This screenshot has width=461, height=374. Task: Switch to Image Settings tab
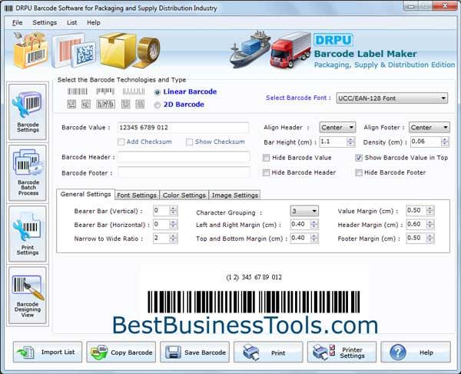coord(234,195)
